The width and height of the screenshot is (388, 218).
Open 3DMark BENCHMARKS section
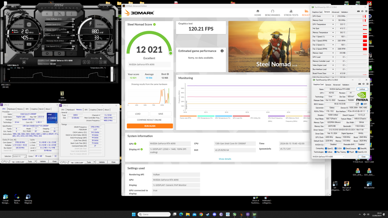pos(273,13)
